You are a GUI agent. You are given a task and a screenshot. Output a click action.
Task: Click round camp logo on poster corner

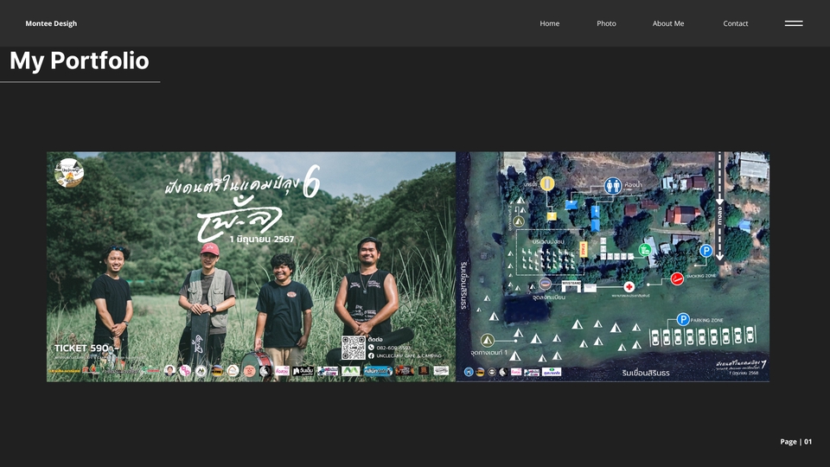tap(69, 172)
